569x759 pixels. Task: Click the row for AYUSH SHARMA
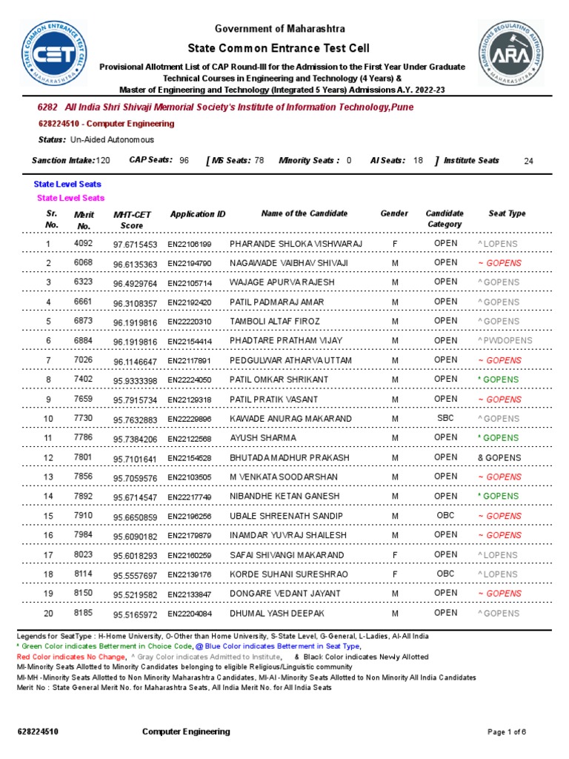coord(287,437)
